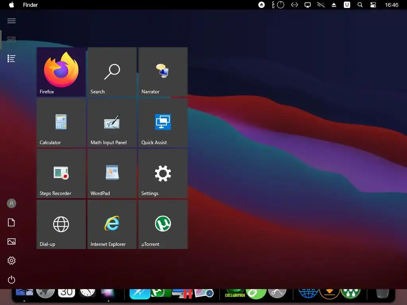Launch Narrator from the tiles
The image size is (407, 305).
click(163, 72)
